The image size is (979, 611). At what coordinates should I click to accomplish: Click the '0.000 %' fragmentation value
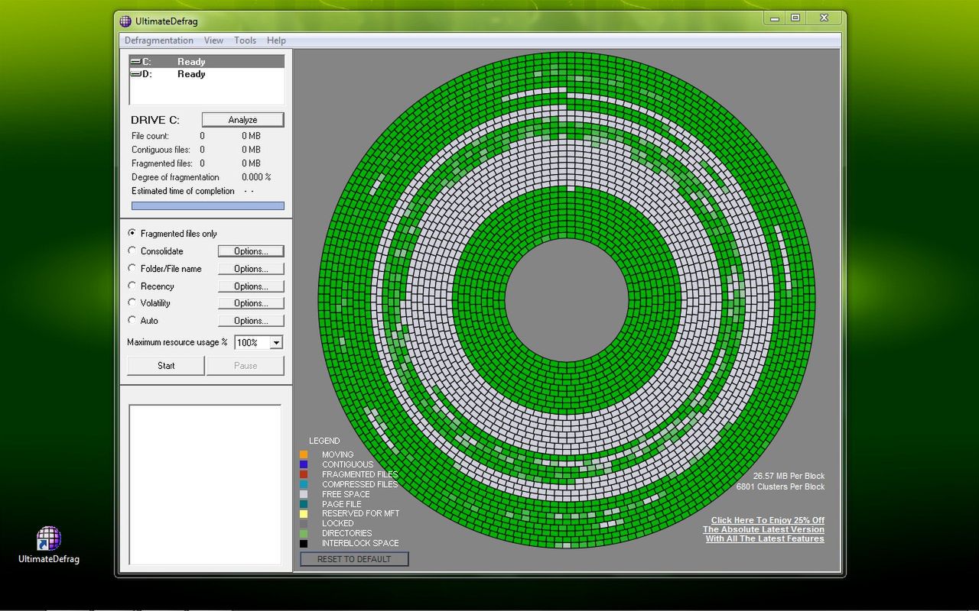256,177
